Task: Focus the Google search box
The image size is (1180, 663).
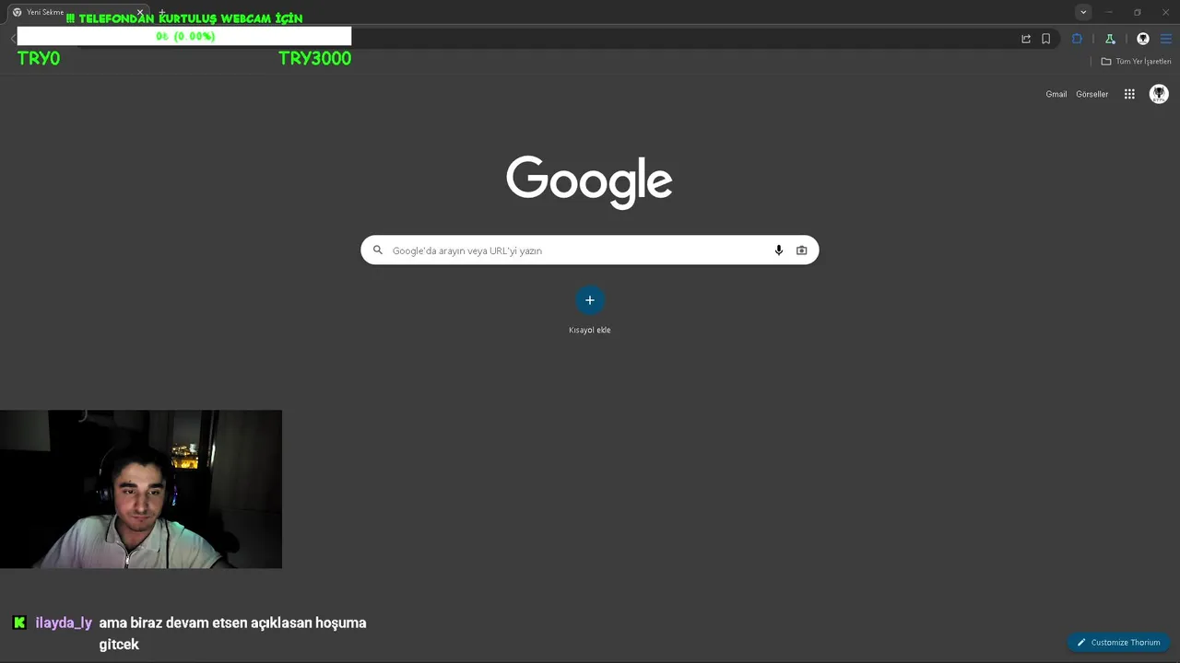Action: pos(589,250)
